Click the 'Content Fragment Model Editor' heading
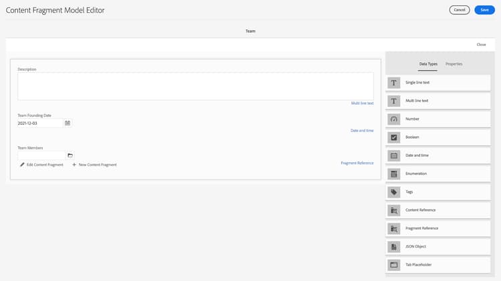Viewport: 501px width, 281px height. point(55,10)
